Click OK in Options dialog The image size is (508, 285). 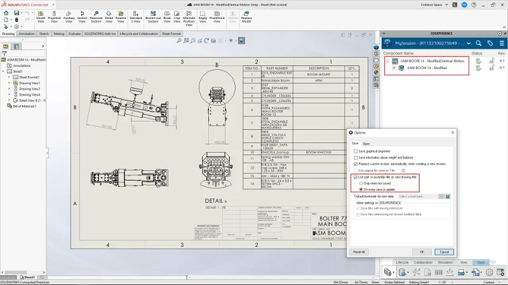(x=422, y=251)
